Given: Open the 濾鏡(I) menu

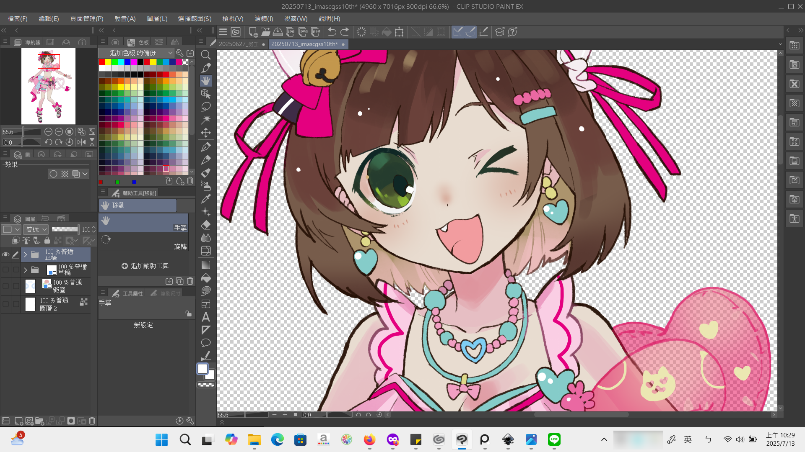Looking at the screenshot, I should pyautogui.click(x=264, y=19).
